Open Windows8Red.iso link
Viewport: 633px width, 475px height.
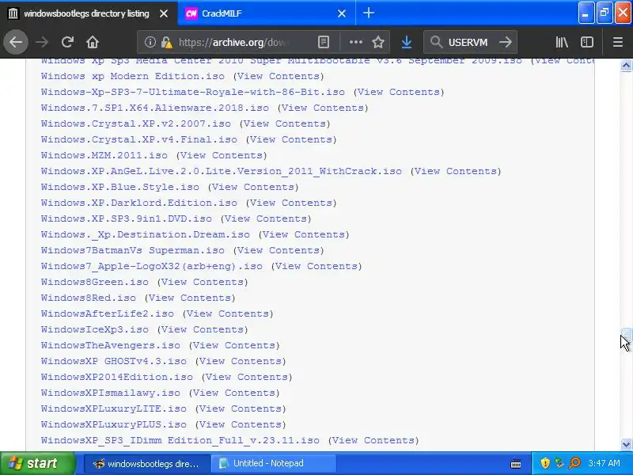(x=89, y=298)
